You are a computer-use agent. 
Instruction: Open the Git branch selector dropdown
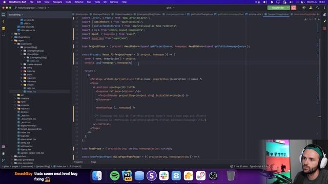(32, 8)
